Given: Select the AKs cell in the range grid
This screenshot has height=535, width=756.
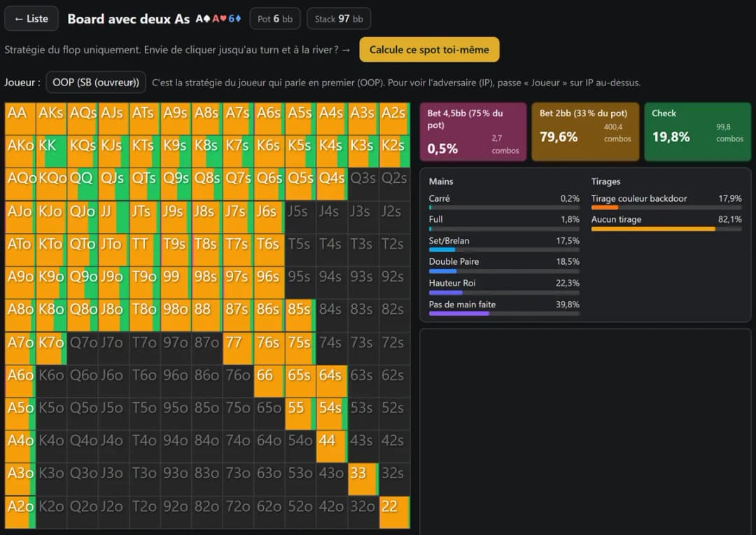Looking at the screenshot, I should click(x=52, y=118).
